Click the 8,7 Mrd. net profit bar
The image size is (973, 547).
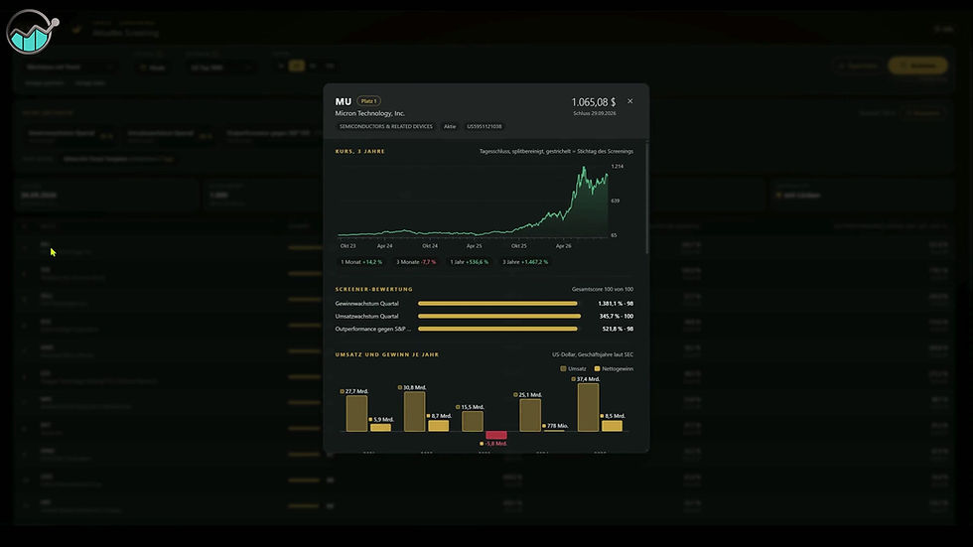[x=438, y=426]
